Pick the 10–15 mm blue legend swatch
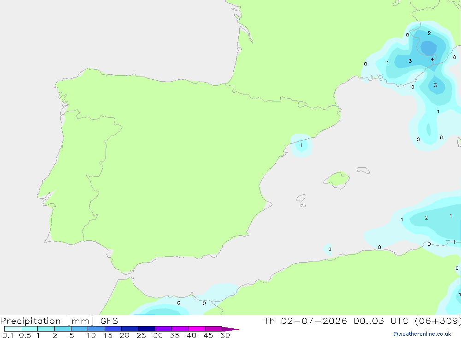The image size is (461, 338). (96, 329)
